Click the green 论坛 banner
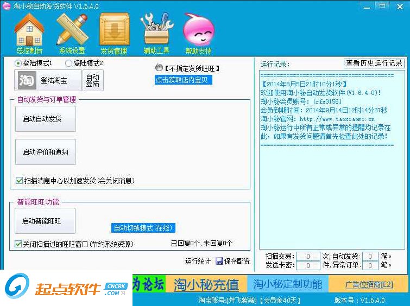Image resolution: width=410 pixels, height=306 pixels. (x=149, y=284)
